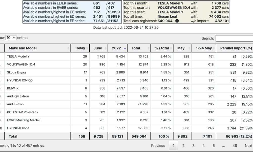
Task: Click the sort arrows in the 1-24 May header
Action: pos(214,48)
